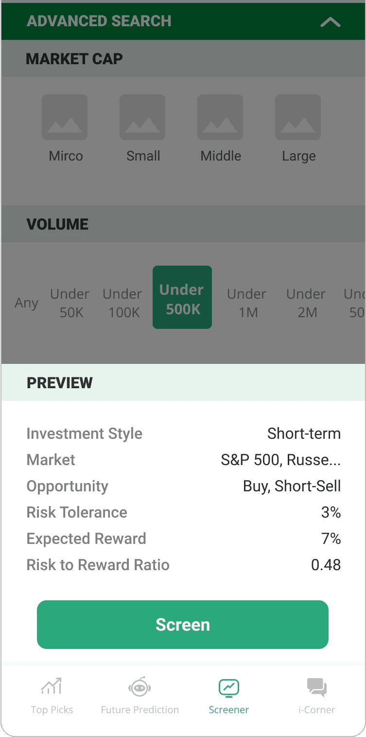Choose the Middle market cap icon

click(220, 117)
